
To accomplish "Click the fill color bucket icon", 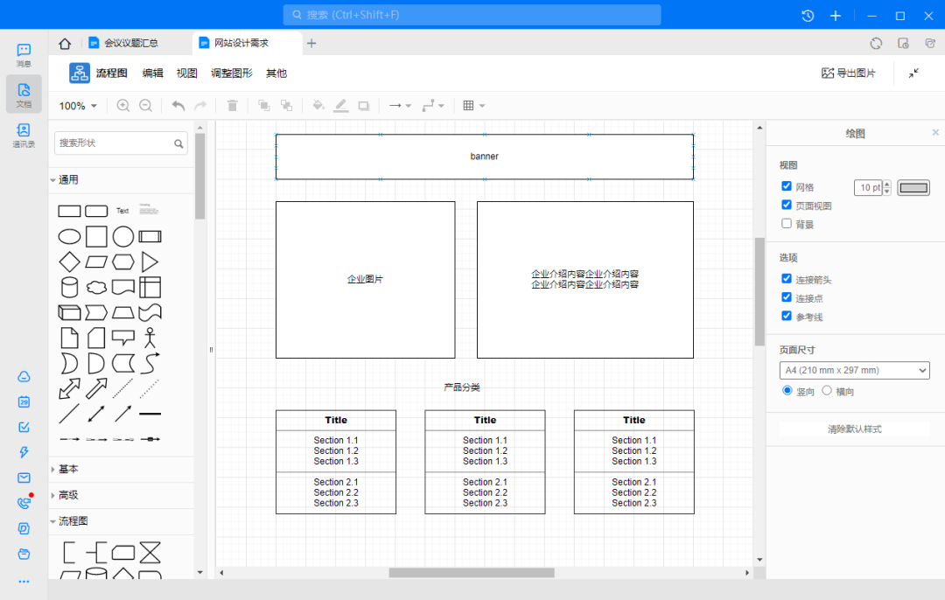I will 318,106.
